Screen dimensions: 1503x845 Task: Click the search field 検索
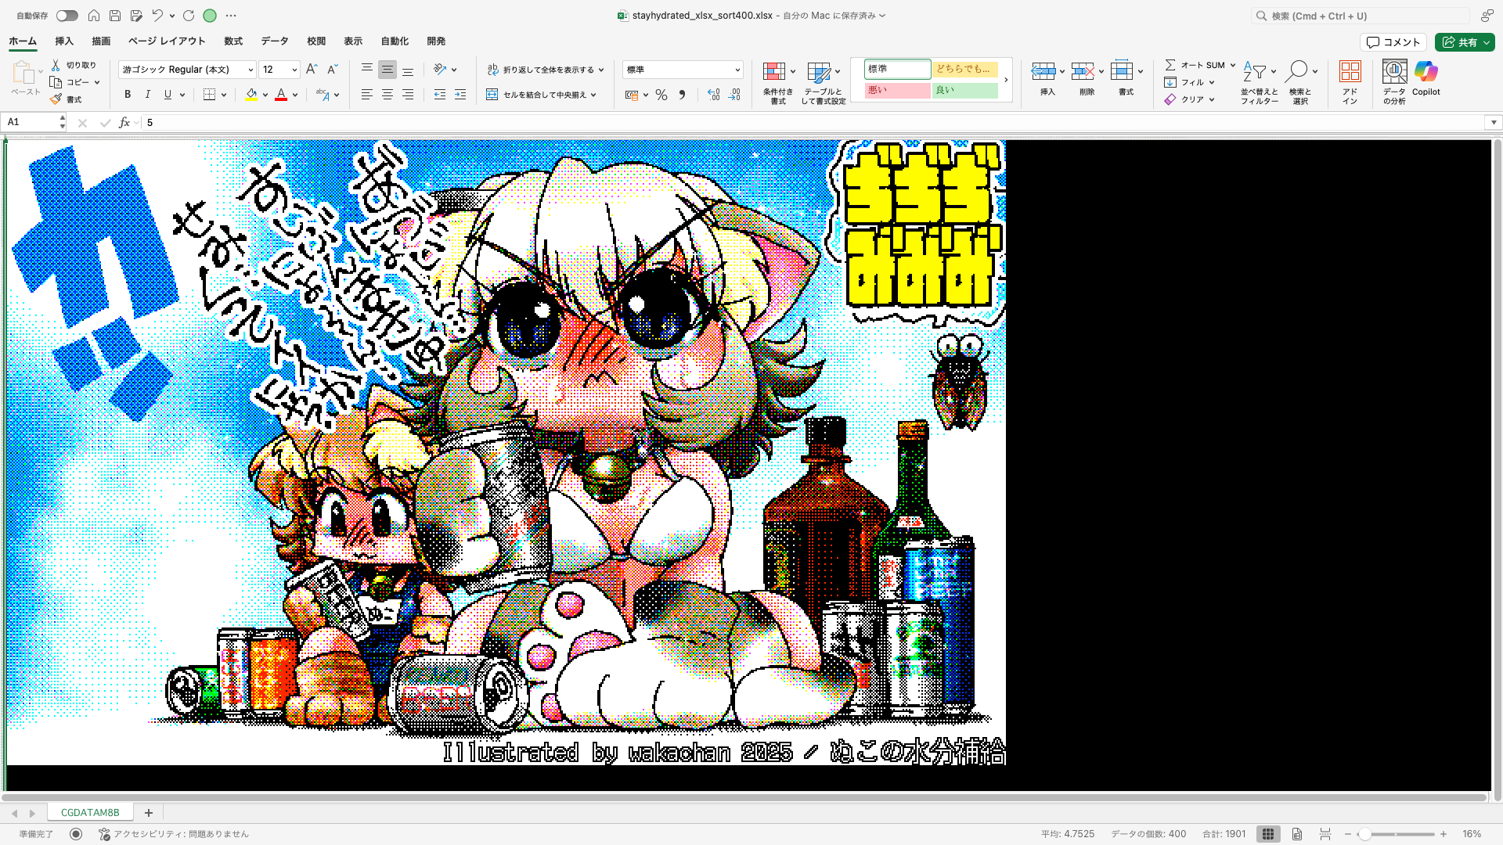pos(1362,16)
